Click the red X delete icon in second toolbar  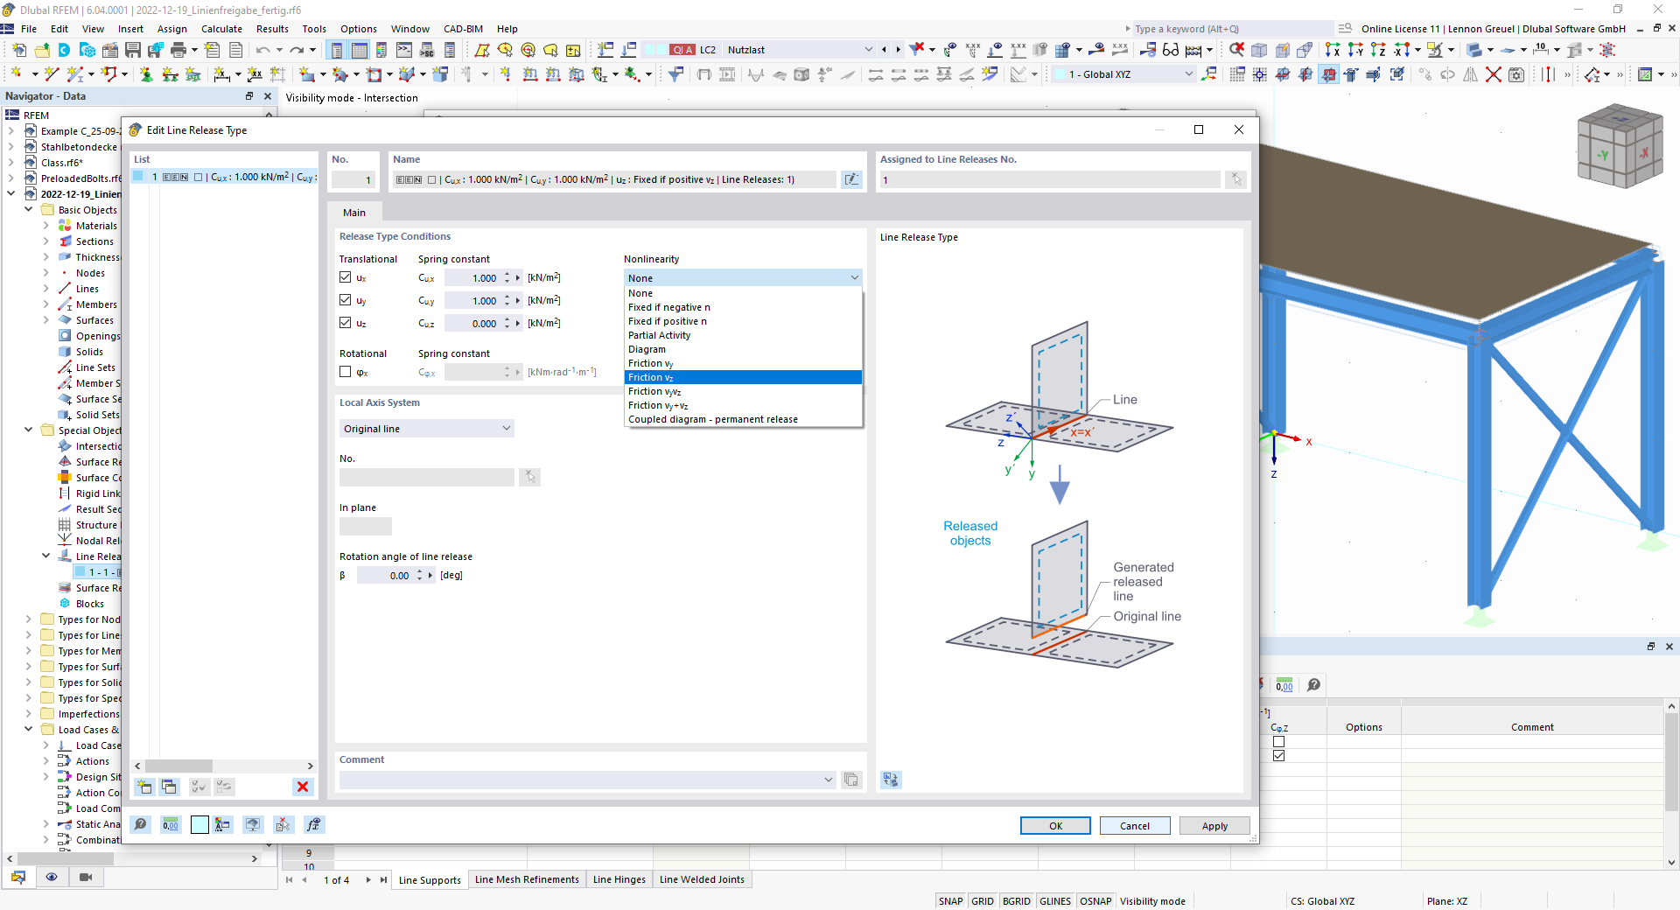point(1494,74)
